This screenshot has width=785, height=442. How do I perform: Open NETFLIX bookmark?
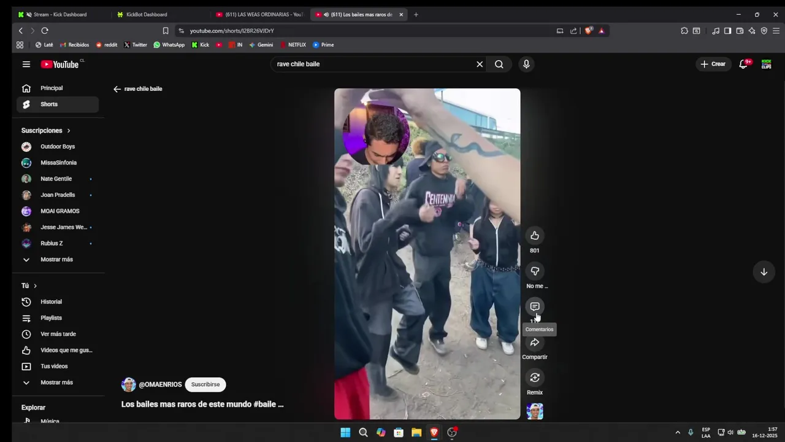[x=293, y=45]
